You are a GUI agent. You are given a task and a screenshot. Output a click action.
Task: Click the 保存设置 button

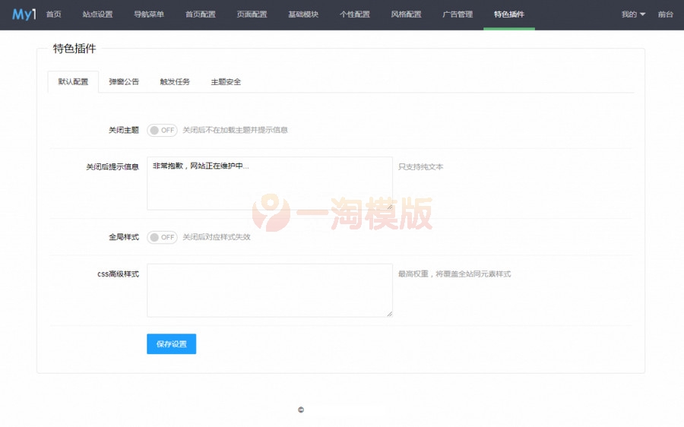pyautogui.click(x=172, y=344)
